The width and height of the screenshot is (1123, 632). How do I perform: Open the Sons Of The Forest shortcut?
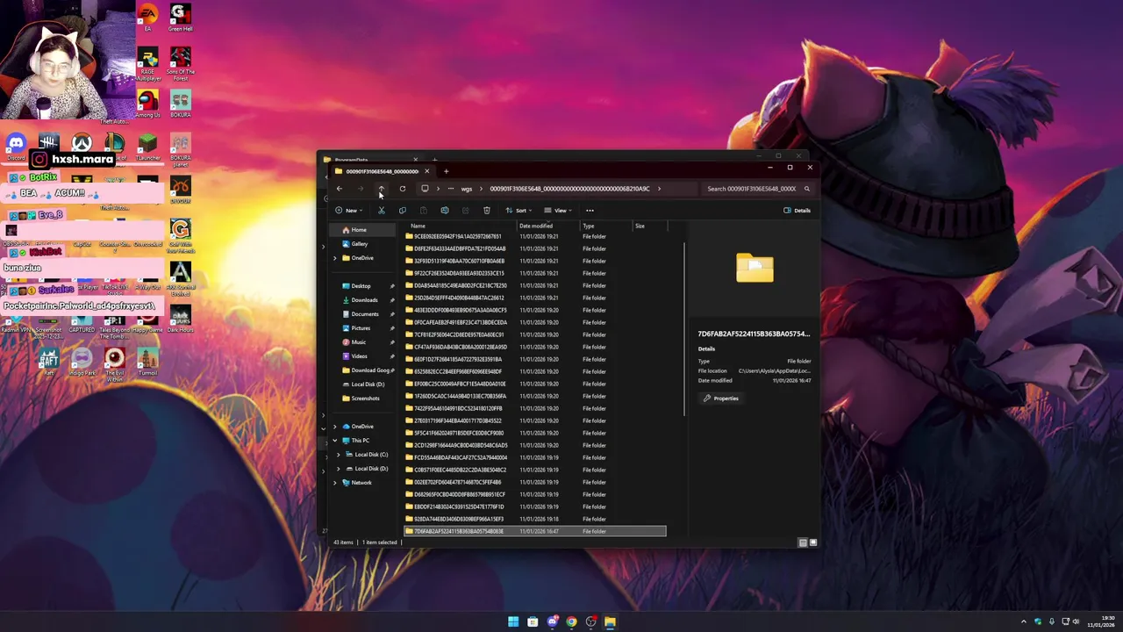(x=180, y=63)
